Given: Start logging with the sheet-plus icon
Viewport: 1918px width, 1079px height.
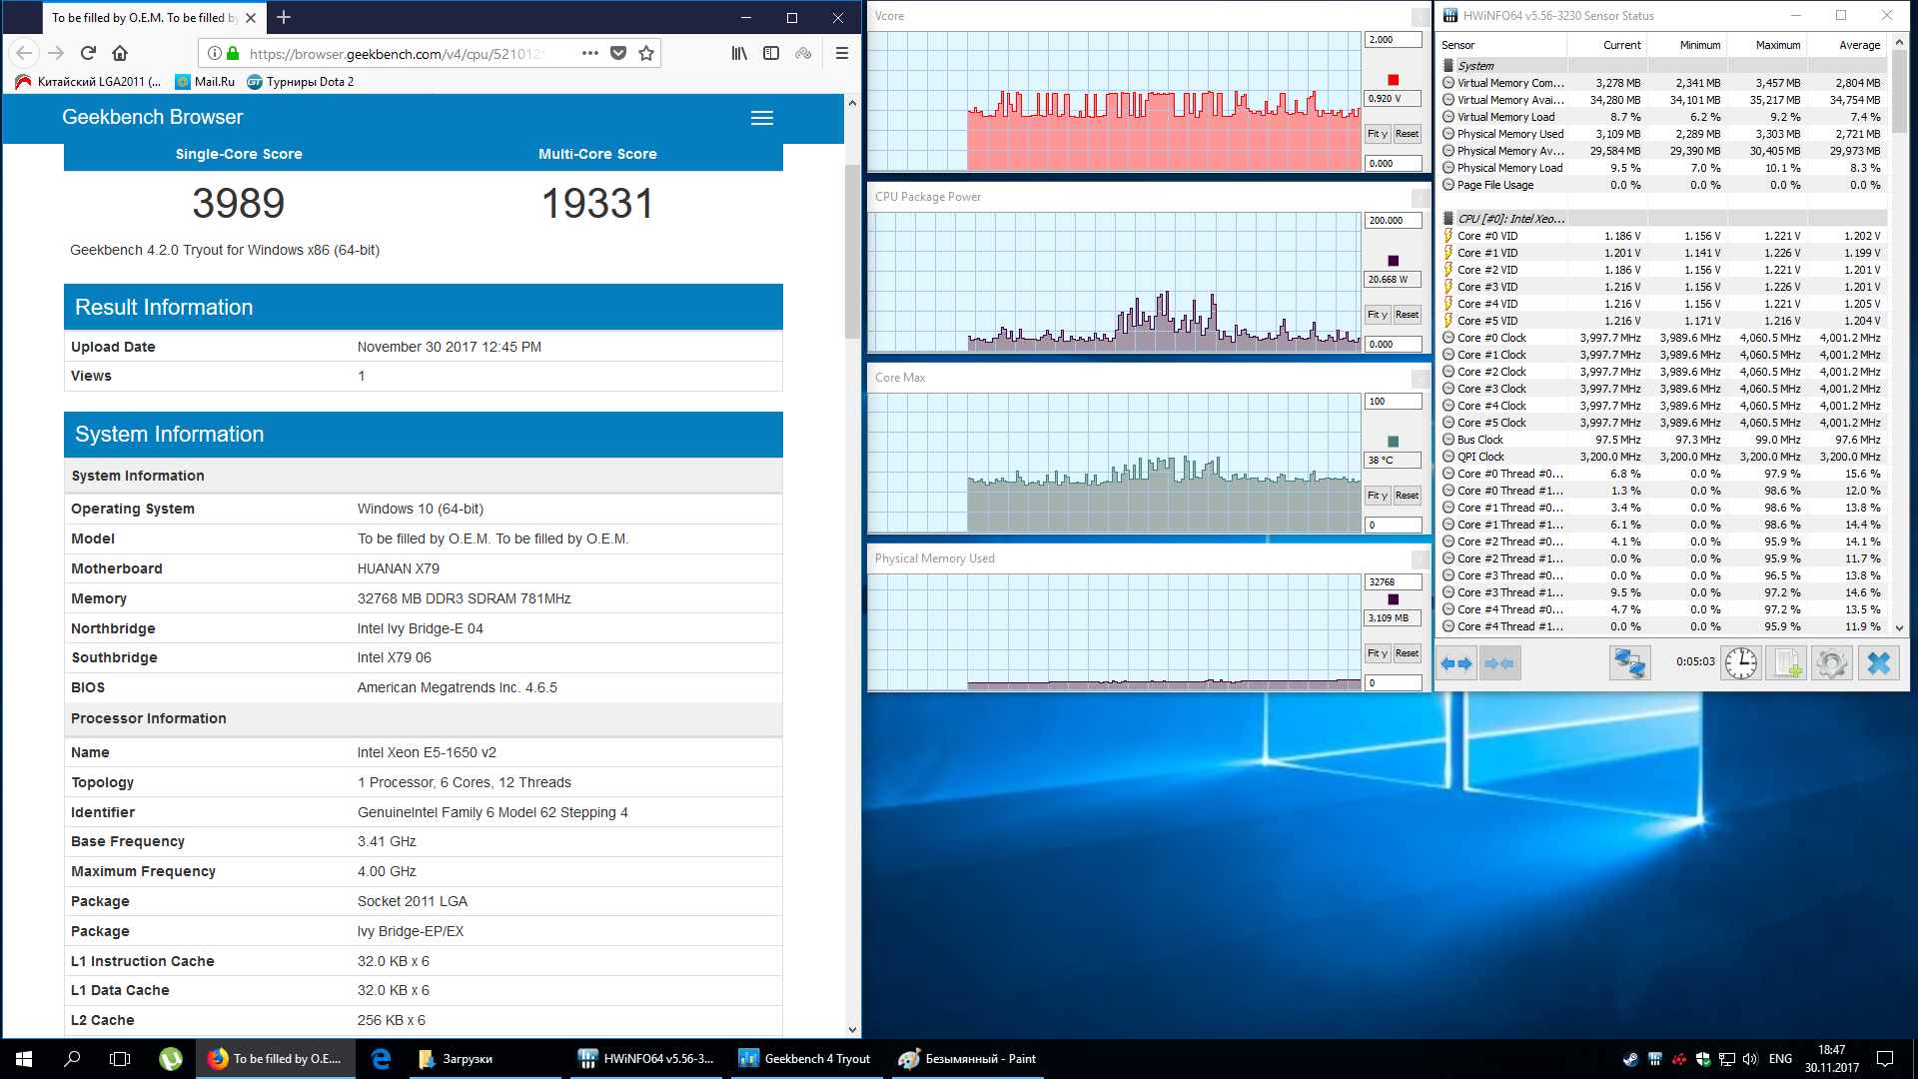Looking at the screenshot, I should click(1786, 663).
